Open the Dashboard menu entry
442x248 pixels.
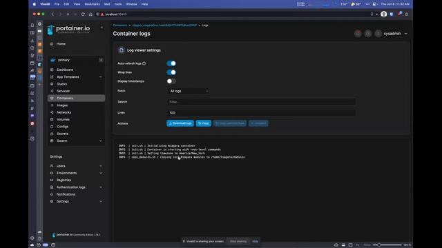click(65, 70)
